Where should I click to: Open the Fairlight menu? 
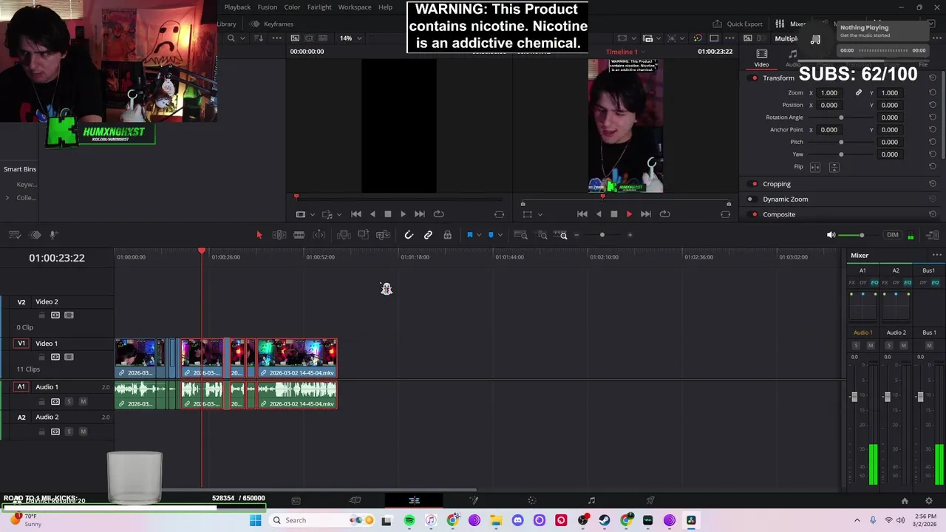coord(319,7)
